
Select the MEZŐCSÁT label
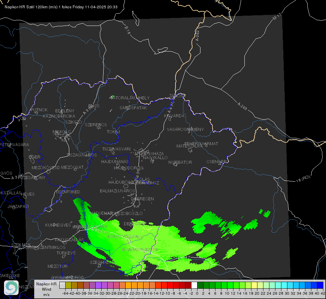click(72, 167)
